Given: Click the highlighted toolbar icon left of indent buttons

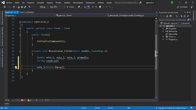Looking at the screenshot, I should click(x=89, y=7).
